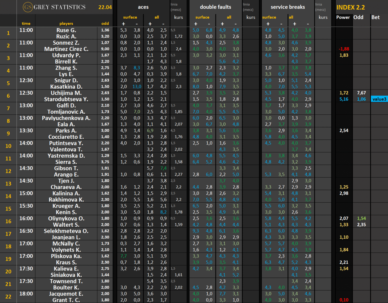388x303 pixels.
Task: Click the double faults section header
Action: 215,7
